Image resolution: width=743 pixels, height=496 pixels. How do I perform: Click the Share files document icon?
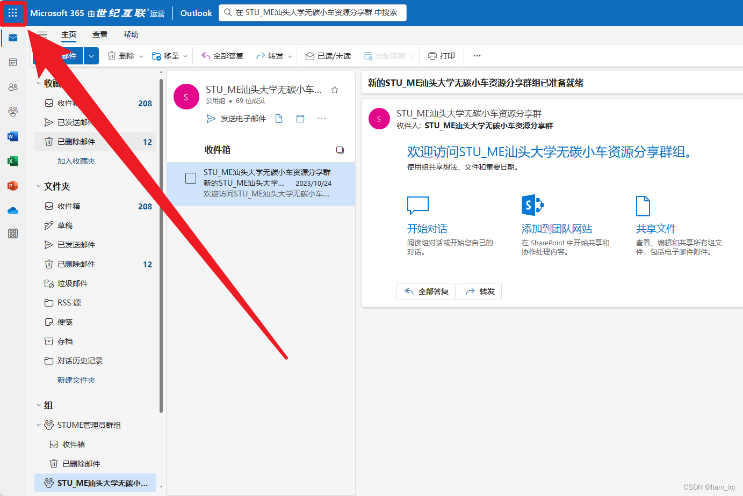click(x=643, y=206)
